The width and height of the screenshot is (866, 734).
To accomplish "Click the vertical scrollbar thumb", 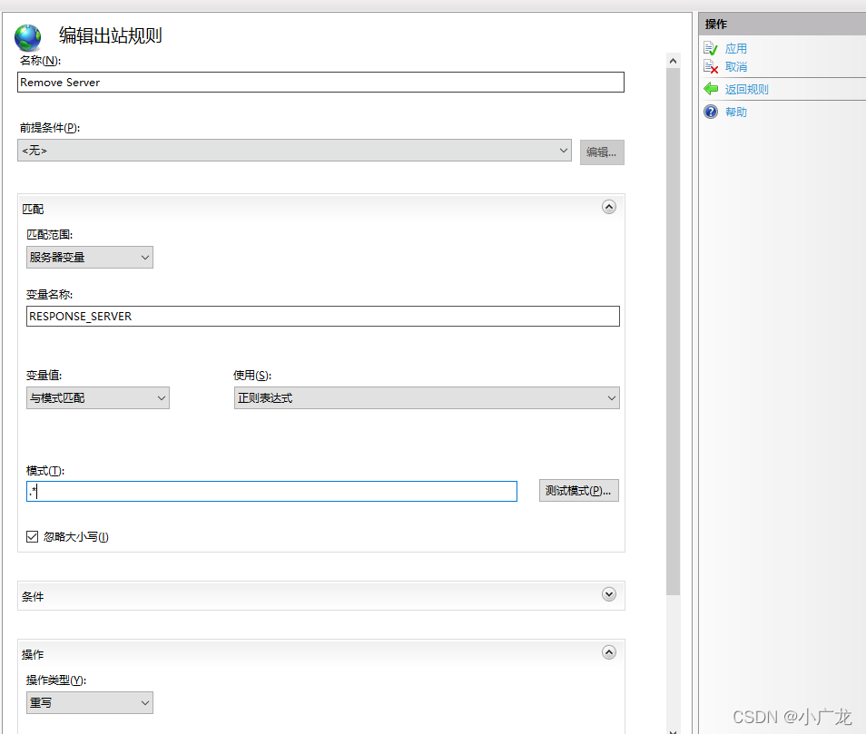I will click(x=673, y=331).
